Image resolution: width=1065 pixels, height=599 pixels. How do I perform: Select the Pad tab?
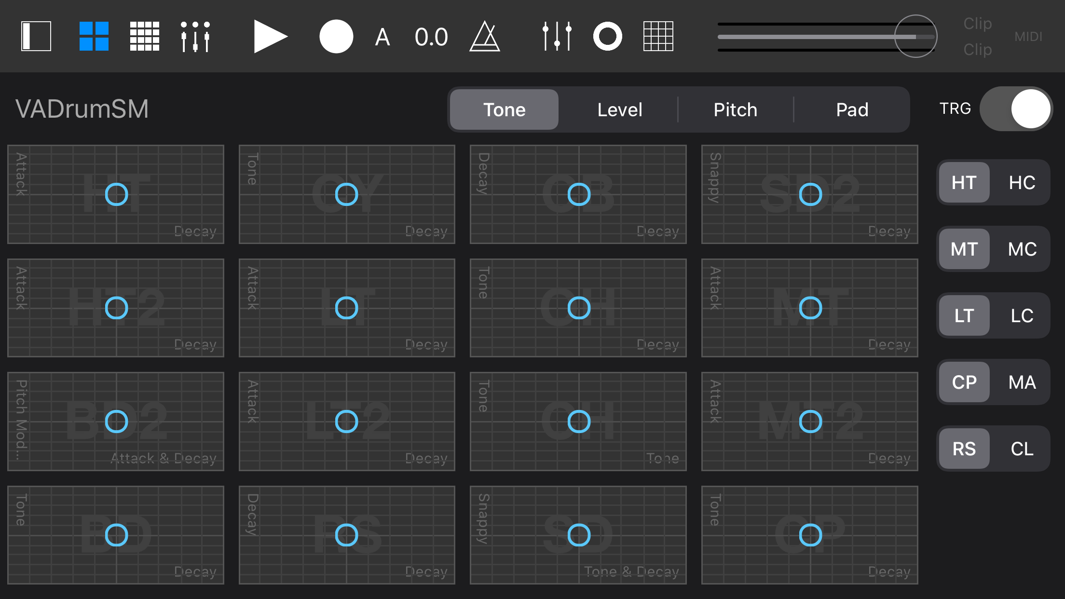click(x=852, y=110)
